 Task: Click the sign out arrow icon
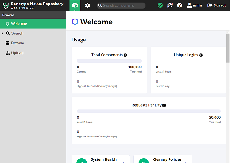pyautogui.click(x=210, y=5)
